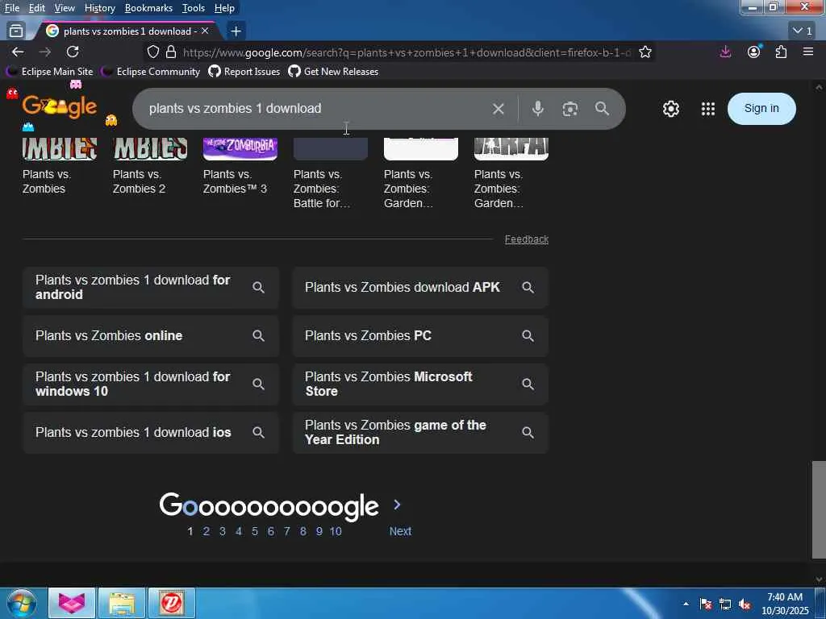Click the page vertical scrollbar thumb

click(x=818, y=509)
